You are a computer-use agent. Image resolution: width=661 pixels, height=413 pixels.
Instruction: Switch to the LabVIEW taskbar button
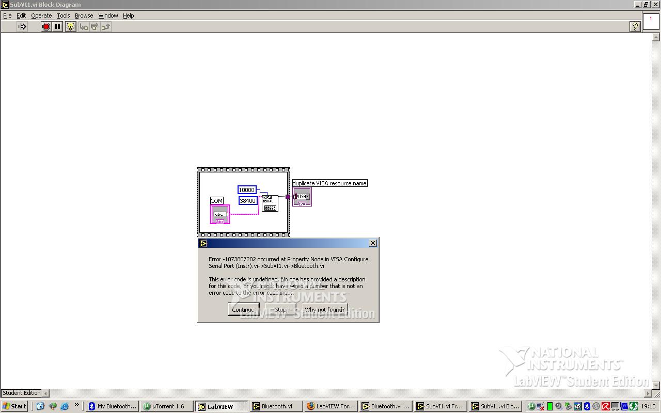click(x=222, y=406)
